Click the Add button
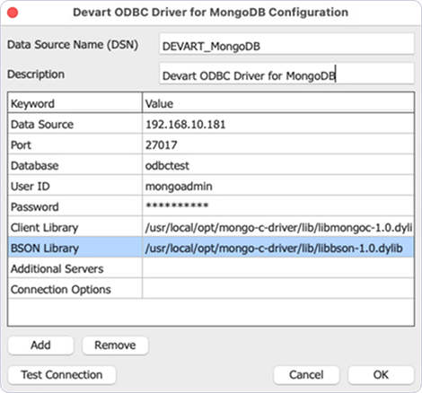This screenshot has height=393, width=422. point(40,345)
